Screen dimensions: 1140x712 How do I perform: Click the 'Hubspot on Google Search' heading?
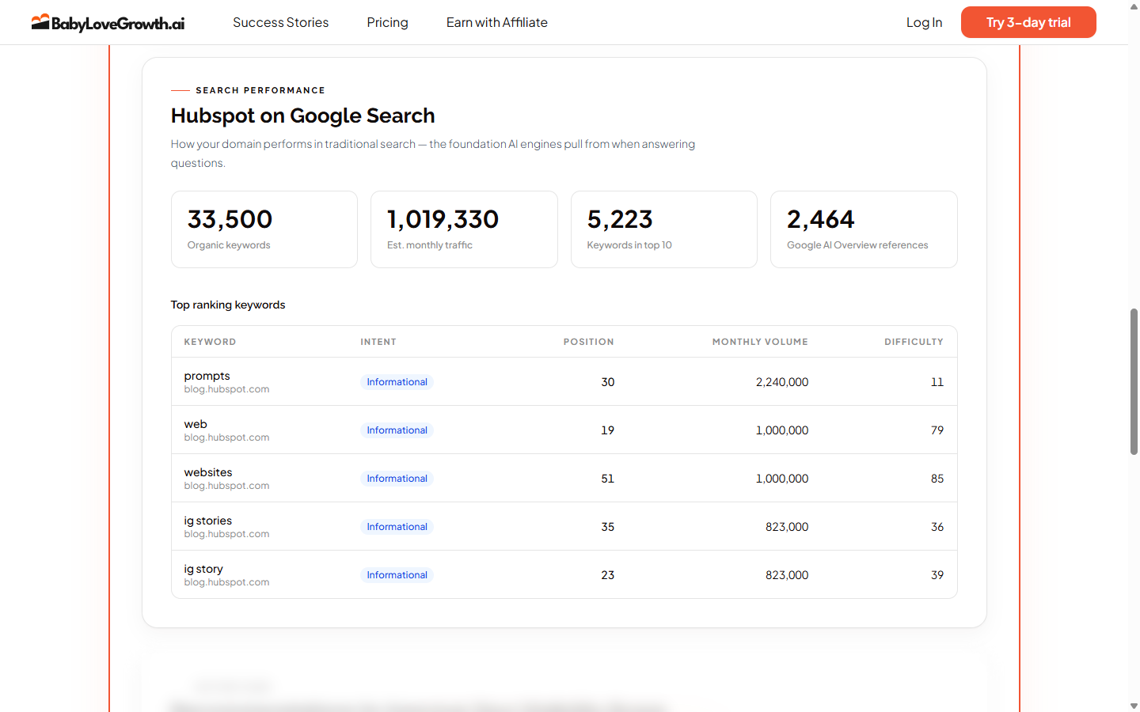tap(302, 116)
